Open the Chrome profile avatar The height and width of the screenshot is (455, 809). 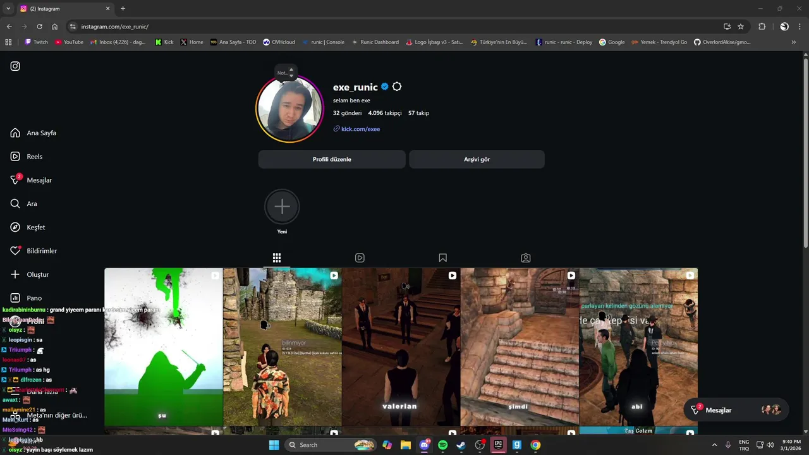pyautogui.click(x=784, y=27)
